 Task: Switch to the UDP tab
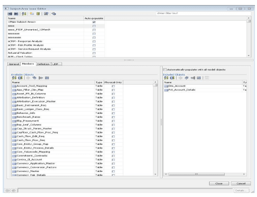click(57, 64)
